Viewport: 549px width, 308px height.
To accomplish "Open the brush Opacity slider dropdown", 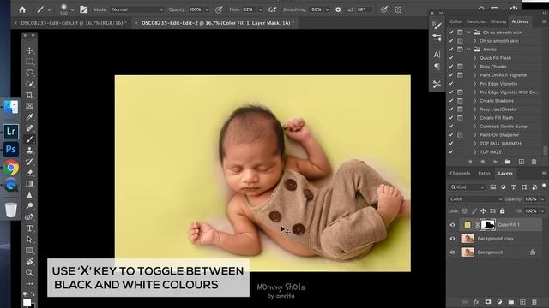I will pos(207,9).
